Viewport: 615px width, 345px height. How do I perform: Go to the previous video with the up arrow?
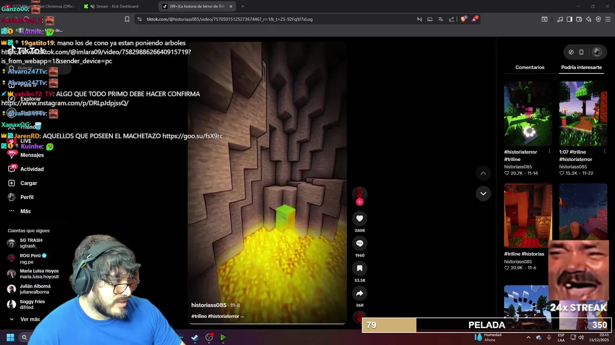pyautogui.click(x=483, y=173)
